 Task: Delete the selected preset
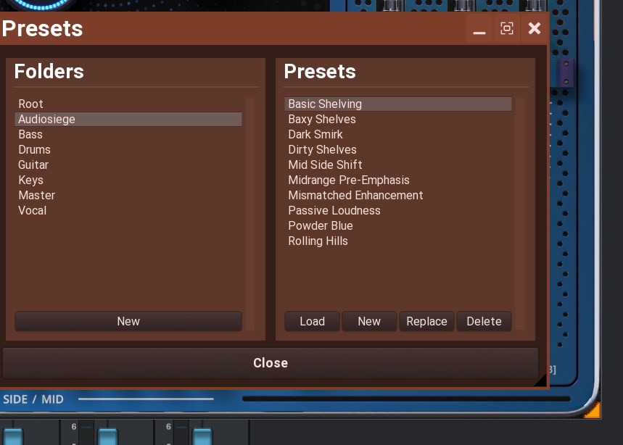click(x=484, y=322)
